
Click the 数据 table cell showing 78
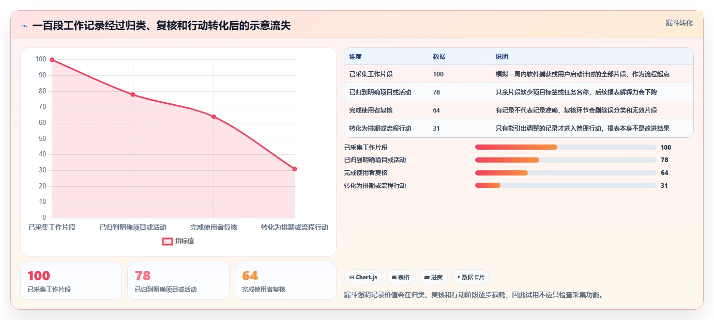click(436, 92)
